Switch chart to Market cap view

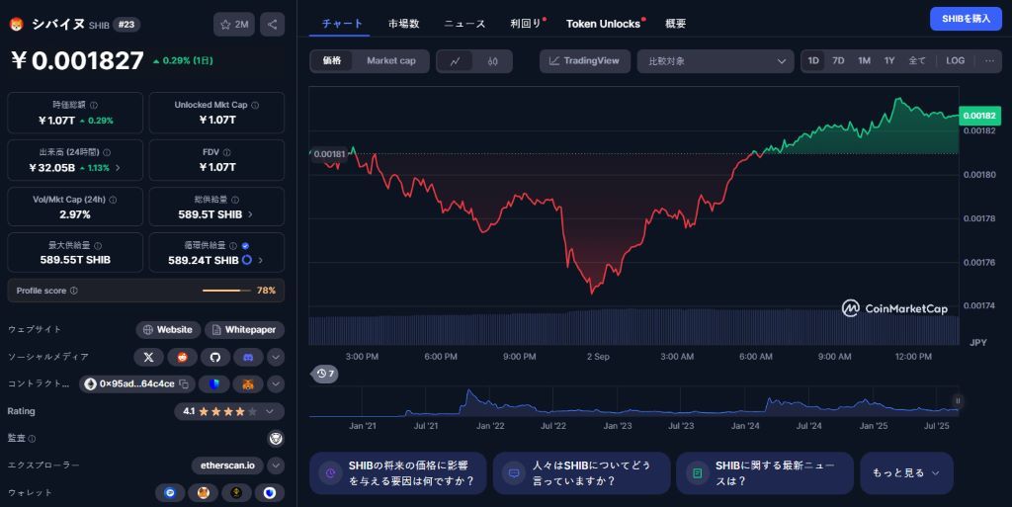pyautogui.click(x=391, y=60)
